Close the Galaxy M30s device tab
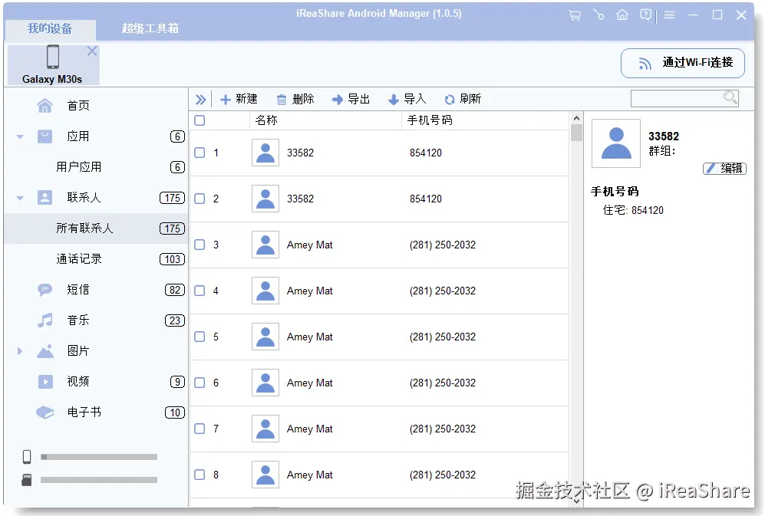This screenshot has width=765, height=516. [92, 51]
